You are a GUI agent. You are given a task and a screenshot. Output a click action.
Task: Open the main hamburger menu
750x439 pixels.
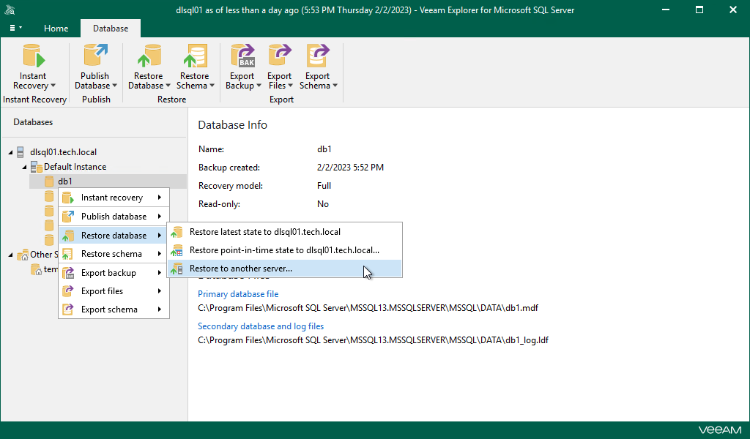tap(16, 29)
